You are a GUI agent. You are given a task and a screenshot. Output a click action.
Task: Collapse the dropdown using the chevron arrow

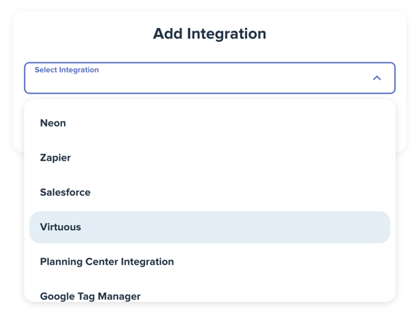[x=377, y=78]
